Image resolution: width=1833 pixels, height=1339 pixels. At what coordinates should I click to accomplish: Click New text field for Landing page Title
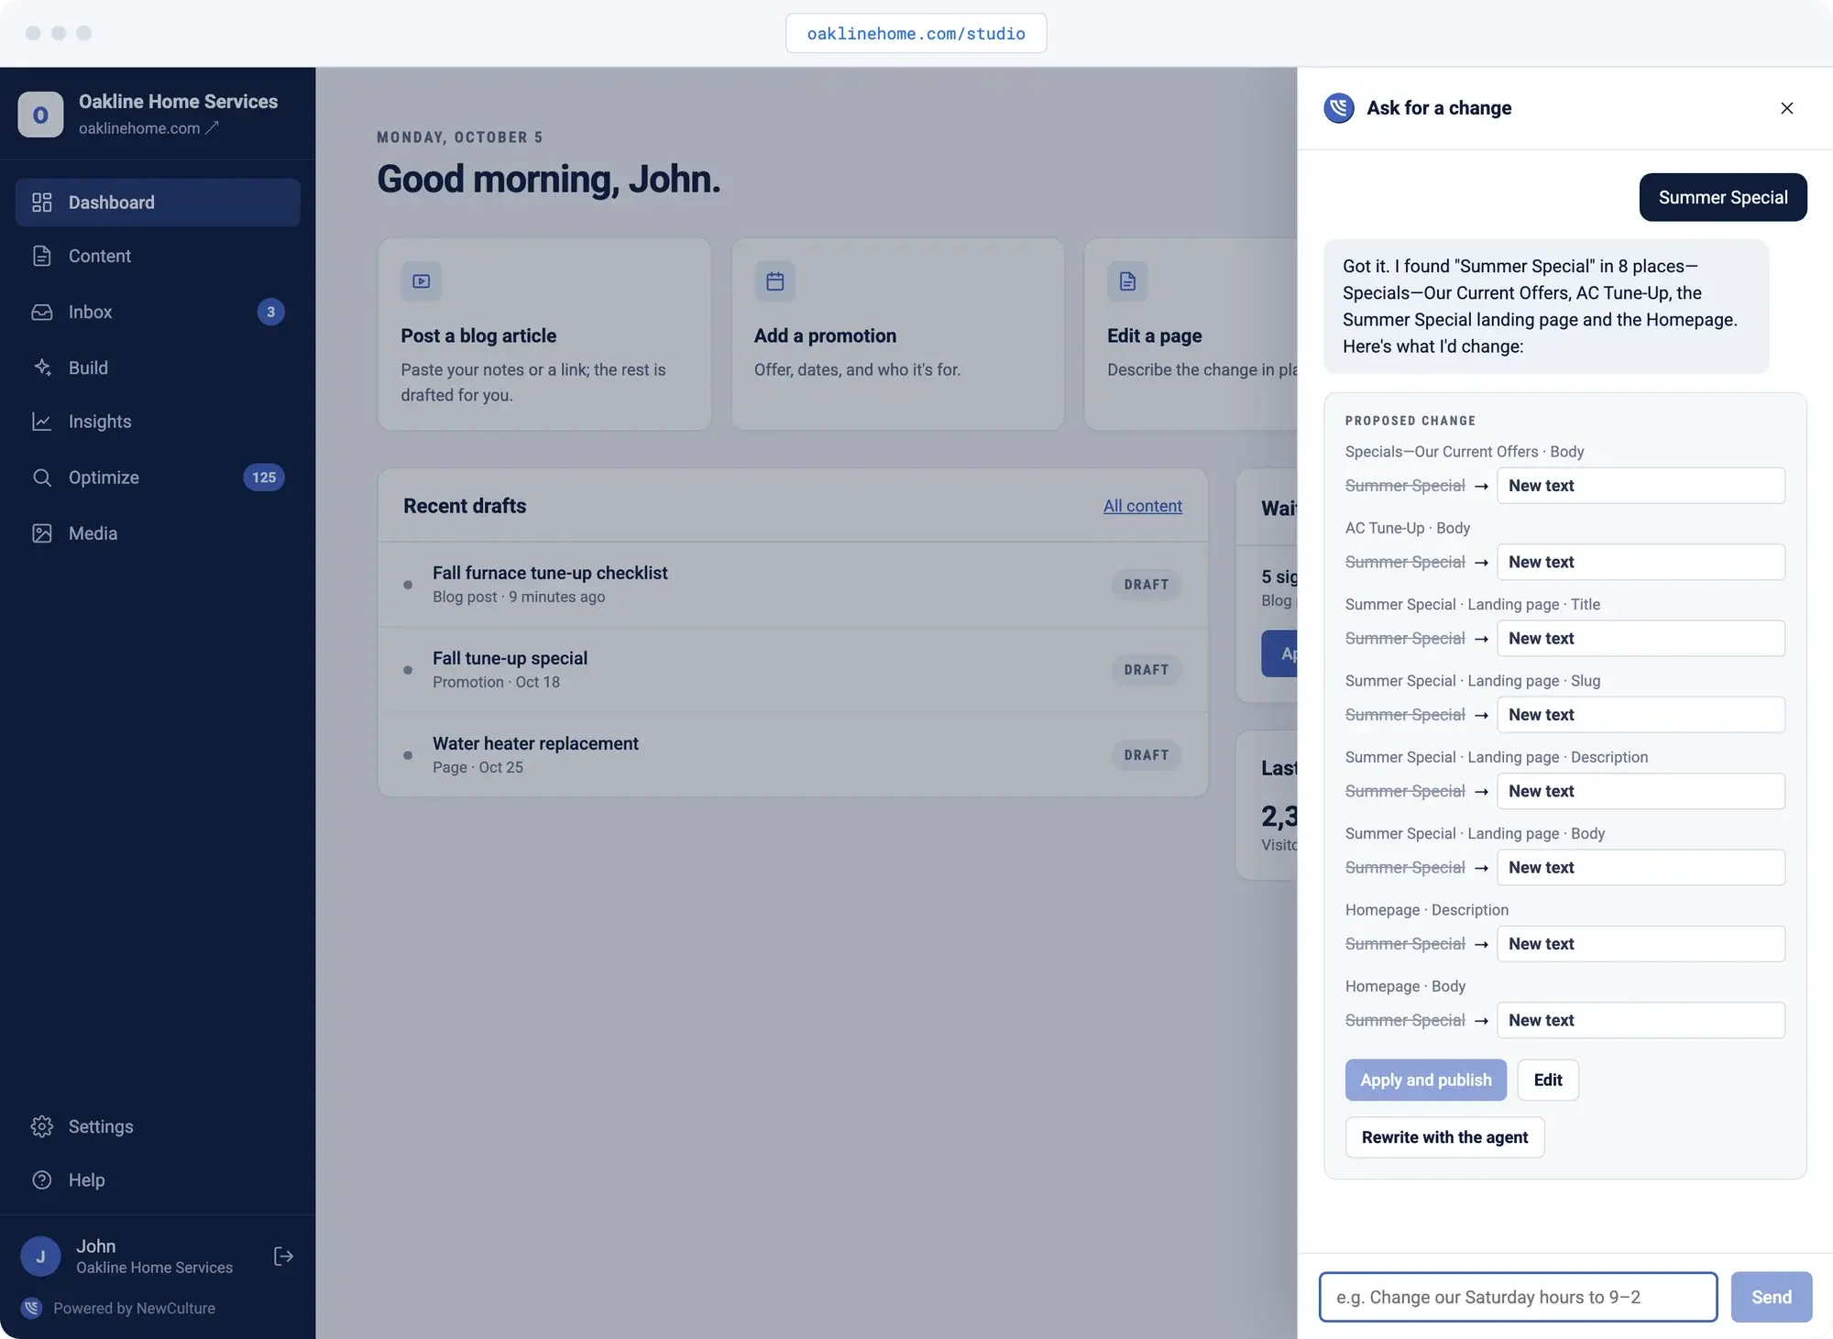click(1641, 639)
